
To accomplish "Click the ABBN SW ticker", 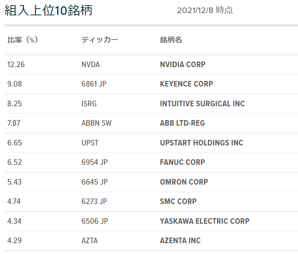I will (97, 123).
